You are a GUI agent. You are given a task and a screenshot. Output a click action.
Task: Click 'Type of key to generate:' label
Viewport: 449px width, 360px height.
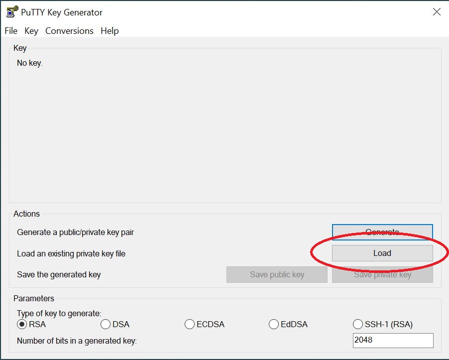(59, 313)
